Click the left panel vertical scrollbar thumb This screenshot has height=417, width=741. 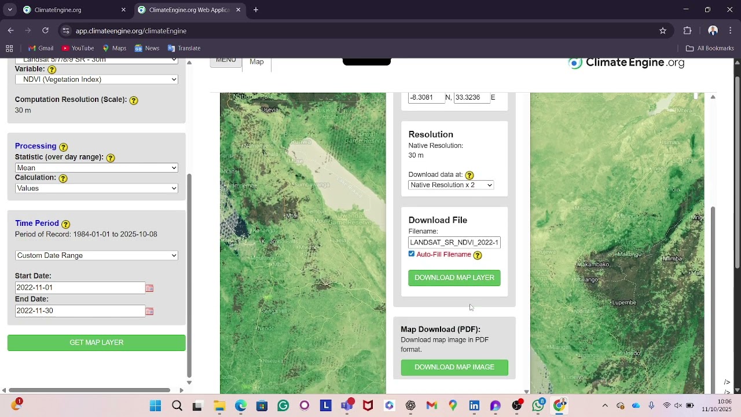189,277
